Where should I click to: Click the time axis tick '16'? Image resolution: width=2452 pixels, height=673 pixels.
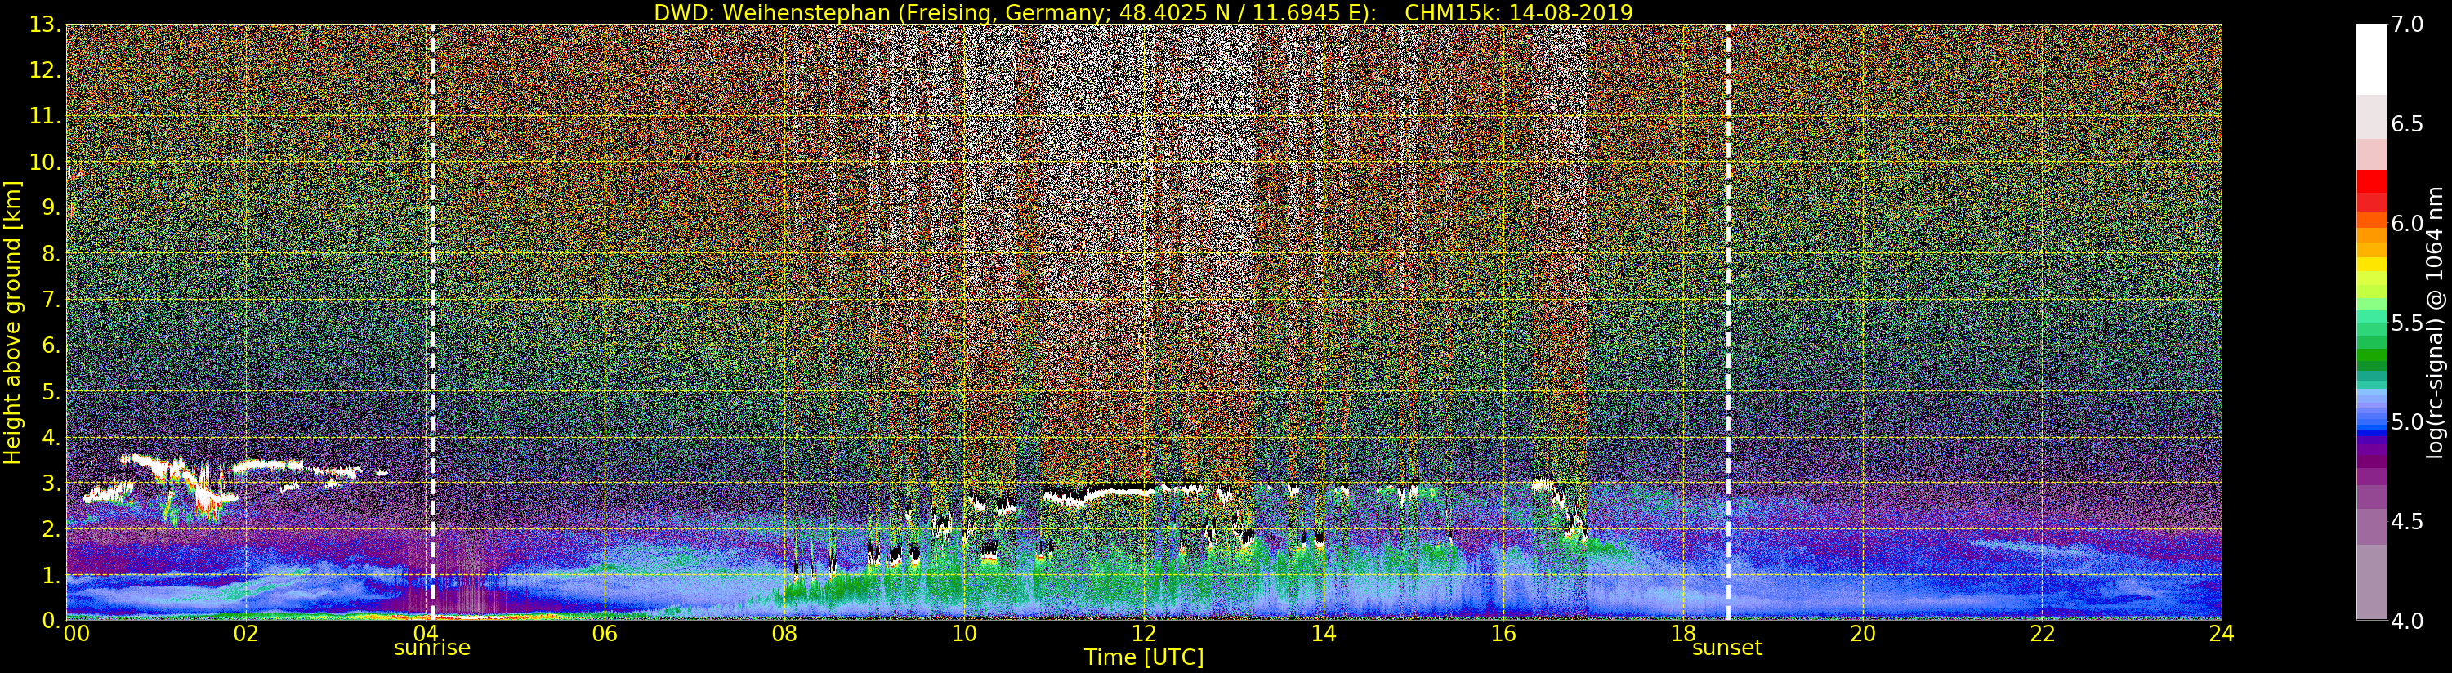coord(1503,634)
